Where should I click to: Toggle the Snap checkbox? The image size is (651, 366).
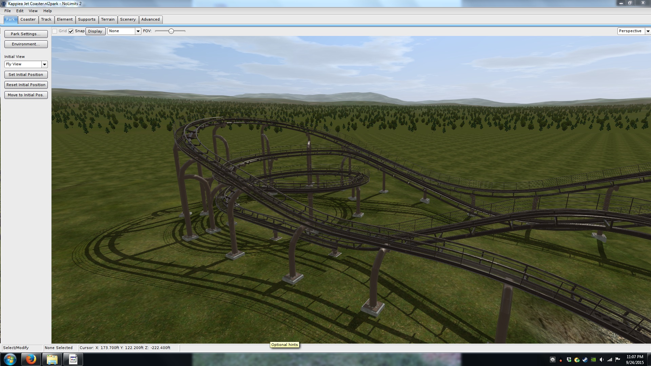71,31
